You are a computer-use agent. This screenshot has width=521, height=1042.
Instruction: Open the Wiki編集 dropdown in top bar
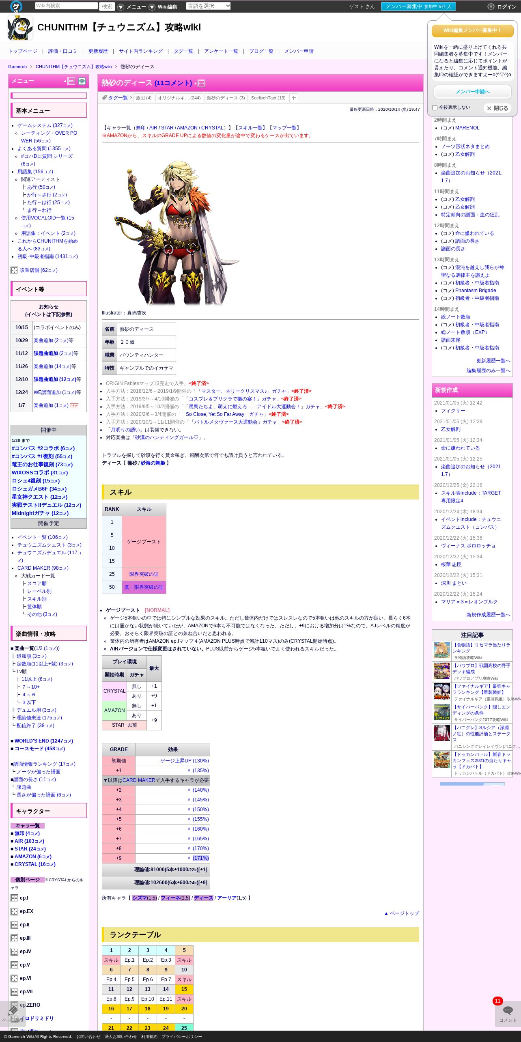point(163,7)
